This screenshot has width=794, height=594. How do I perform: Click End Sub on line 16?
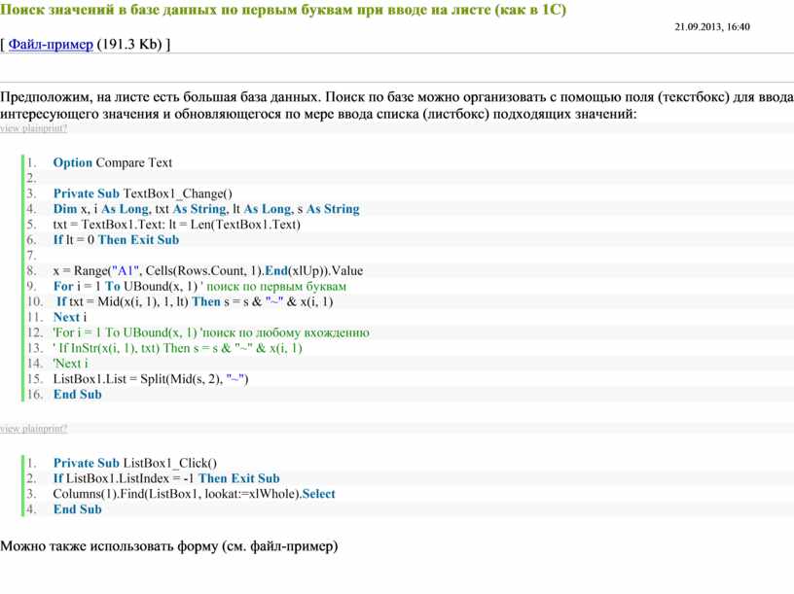(78, 394)
